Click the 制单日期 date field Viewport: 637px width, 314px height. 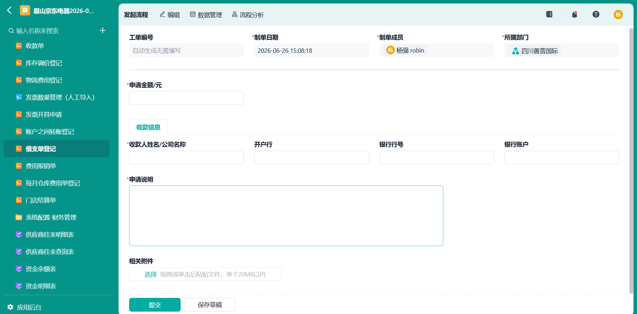[311, 50]
